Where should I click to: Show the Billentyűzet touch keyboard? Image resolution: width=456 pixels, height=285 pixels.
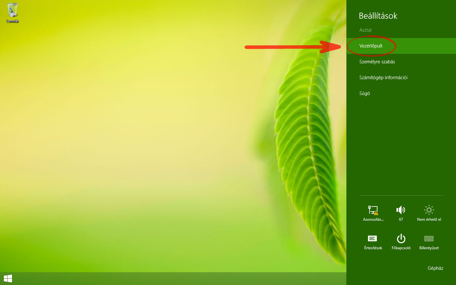pyautogui.click(x=429, y=239)
